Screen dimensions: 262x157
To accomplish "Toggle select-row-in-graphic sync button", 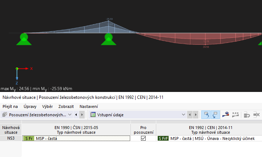I will [x=215, y=115].
